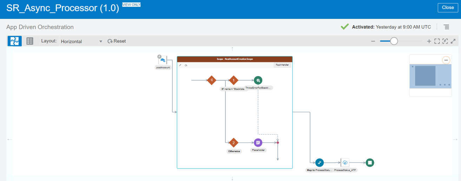Image resolution: width=461 pixels, height=181 pixels.
Task: Click the IF name = Blacklisted condition label
Action: (233, 89)
